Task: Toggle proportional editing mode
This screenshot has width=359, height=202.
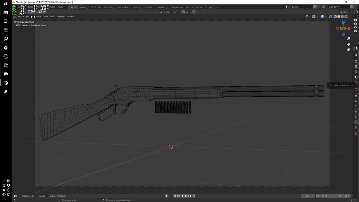Action: click(x=194, y=12)
